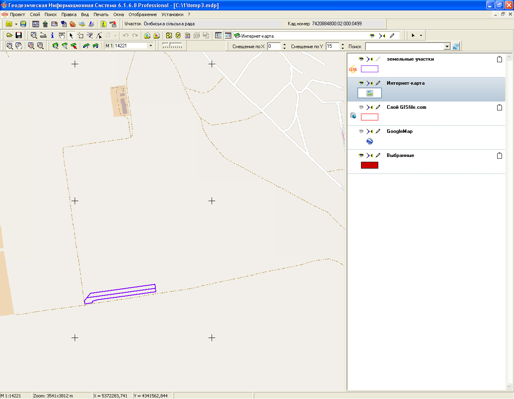Click the yellow info 'i' icon in top toolbar
Screen dimensions: 514x399
tap(103, 24)
